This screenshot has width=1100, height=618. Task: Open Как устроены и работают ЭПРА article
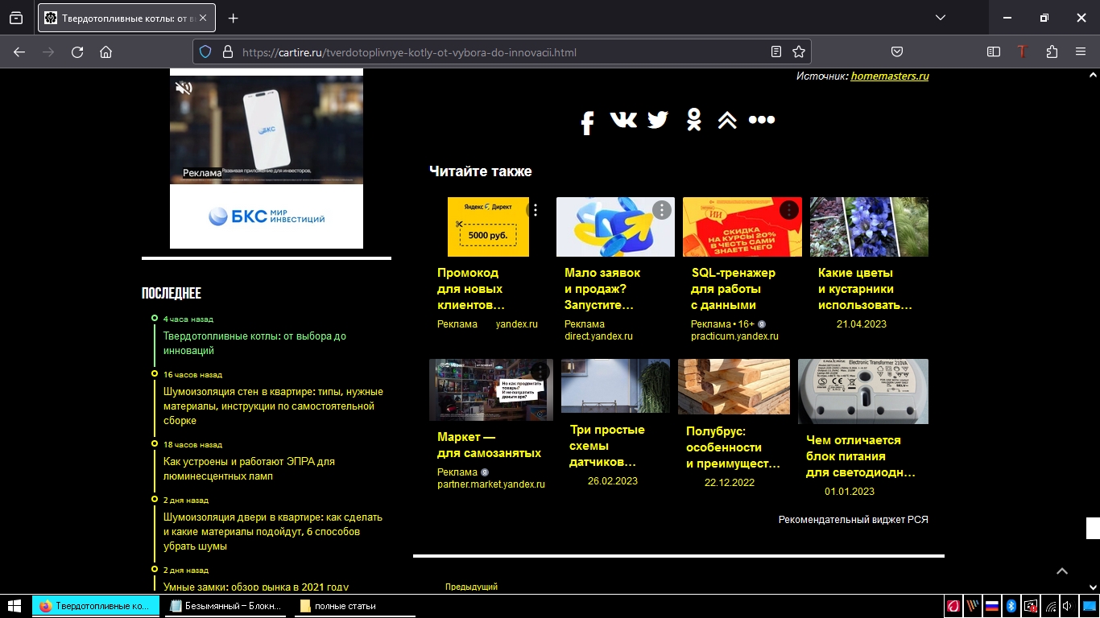pyautogui.click(x=249, y=468)
